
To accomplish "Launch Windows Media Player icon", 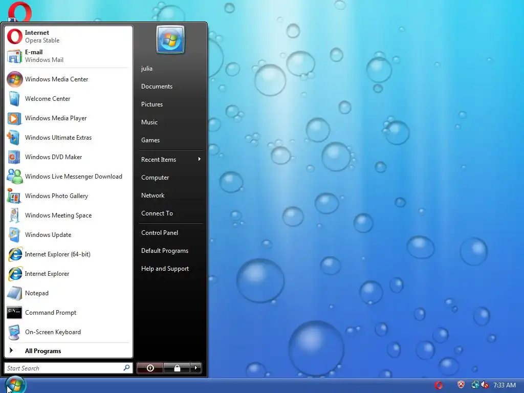I will point(15,118).
